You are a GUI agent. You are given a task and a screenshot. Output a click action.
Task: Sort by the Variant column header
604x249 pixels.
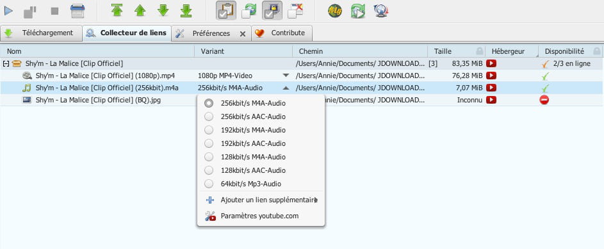[243, 51]
